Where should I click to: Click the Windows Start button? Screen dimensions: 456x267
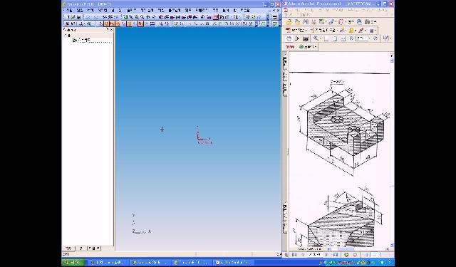[73, 262]
